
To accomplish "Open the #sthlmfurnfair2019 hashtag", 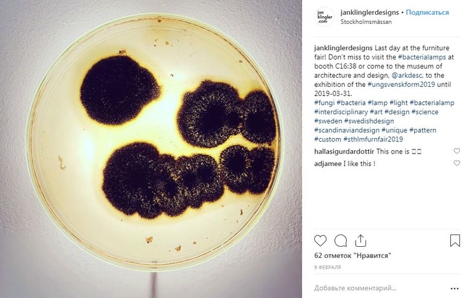I will pos(373,139).
